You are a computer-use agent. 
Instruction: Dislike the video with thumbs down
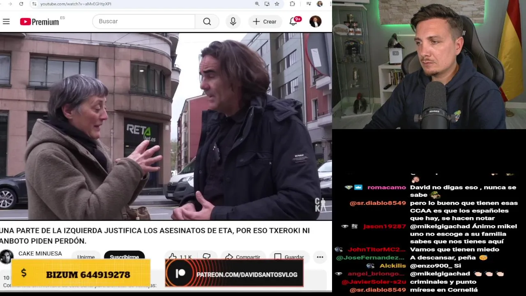click(207, 257)
